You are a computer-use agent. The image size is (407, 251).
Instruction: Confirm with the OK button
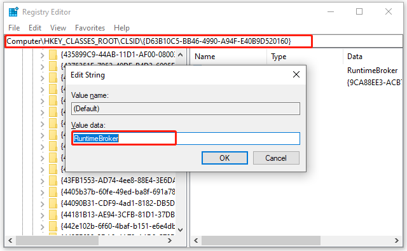point(224,158)
